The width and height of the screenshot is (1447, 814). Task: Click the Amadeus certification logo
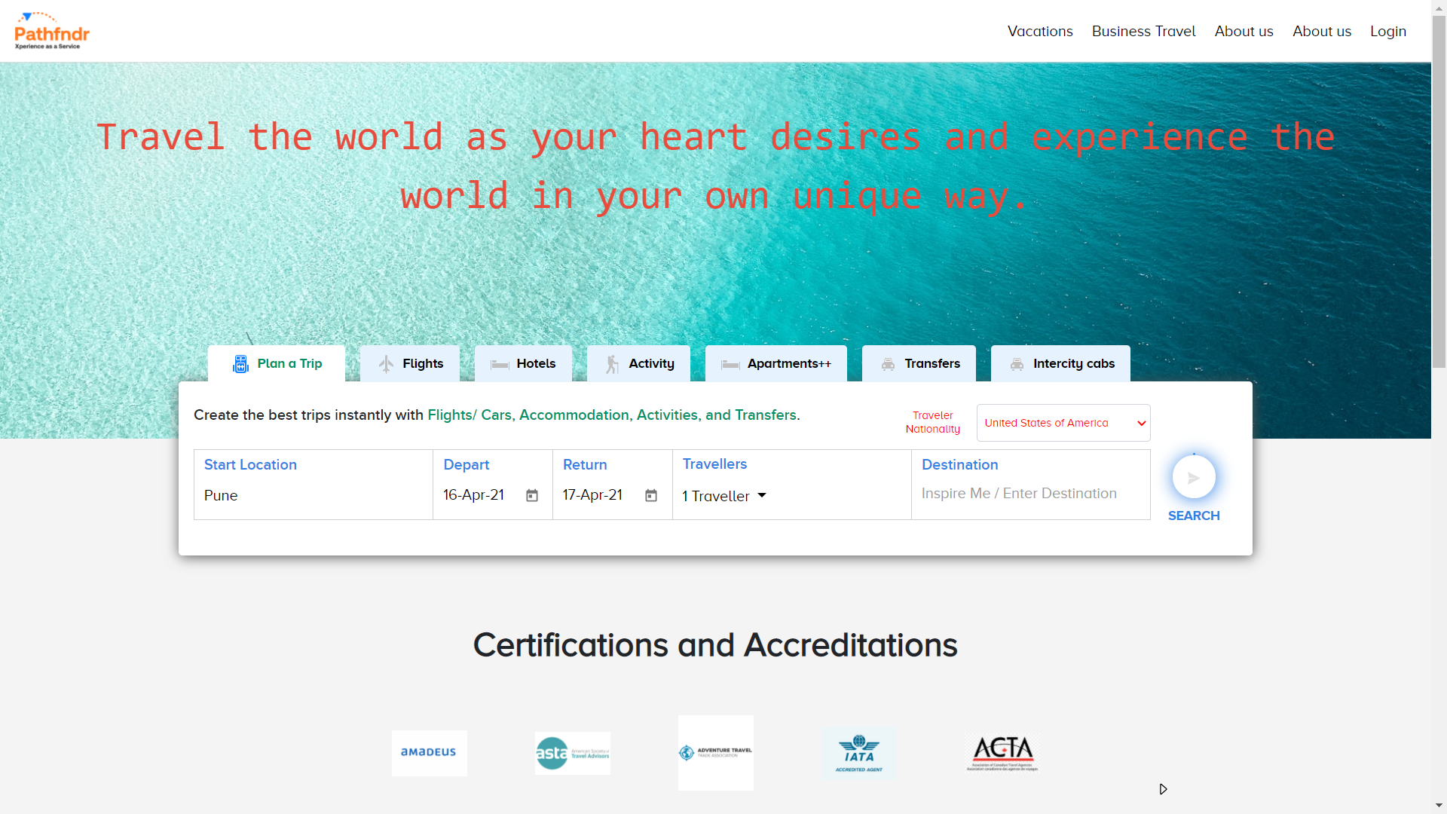(x=429, y=753)
